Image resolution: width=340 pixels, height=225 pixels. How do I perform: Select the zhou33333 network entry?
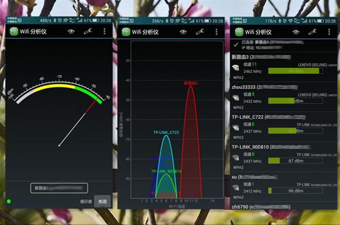[284, 97]
